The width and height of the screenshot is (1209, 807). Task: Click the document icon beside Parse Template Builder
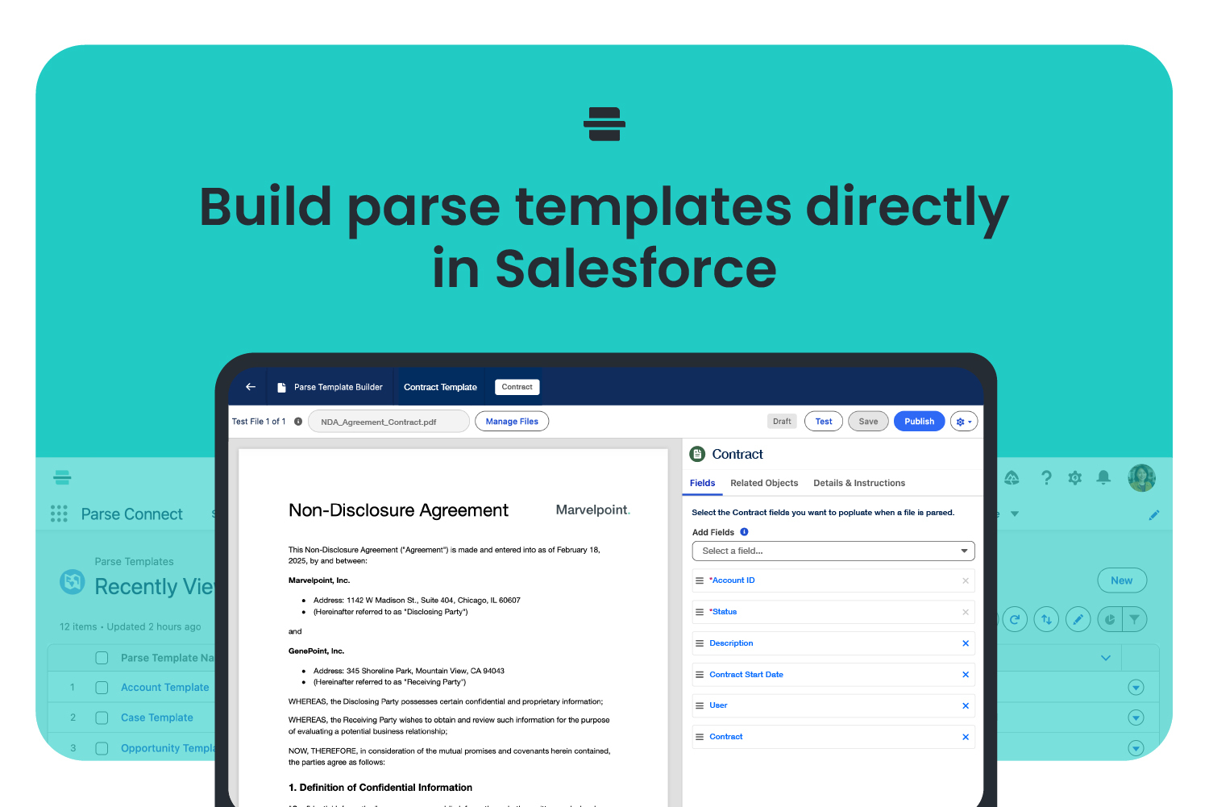[281, 388]
